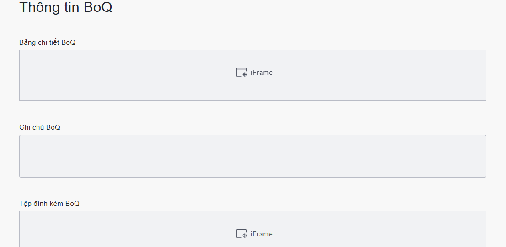
Task: Click the iFrame icon under Tệp đính kèm BoQ
Action: click(241, 234)
